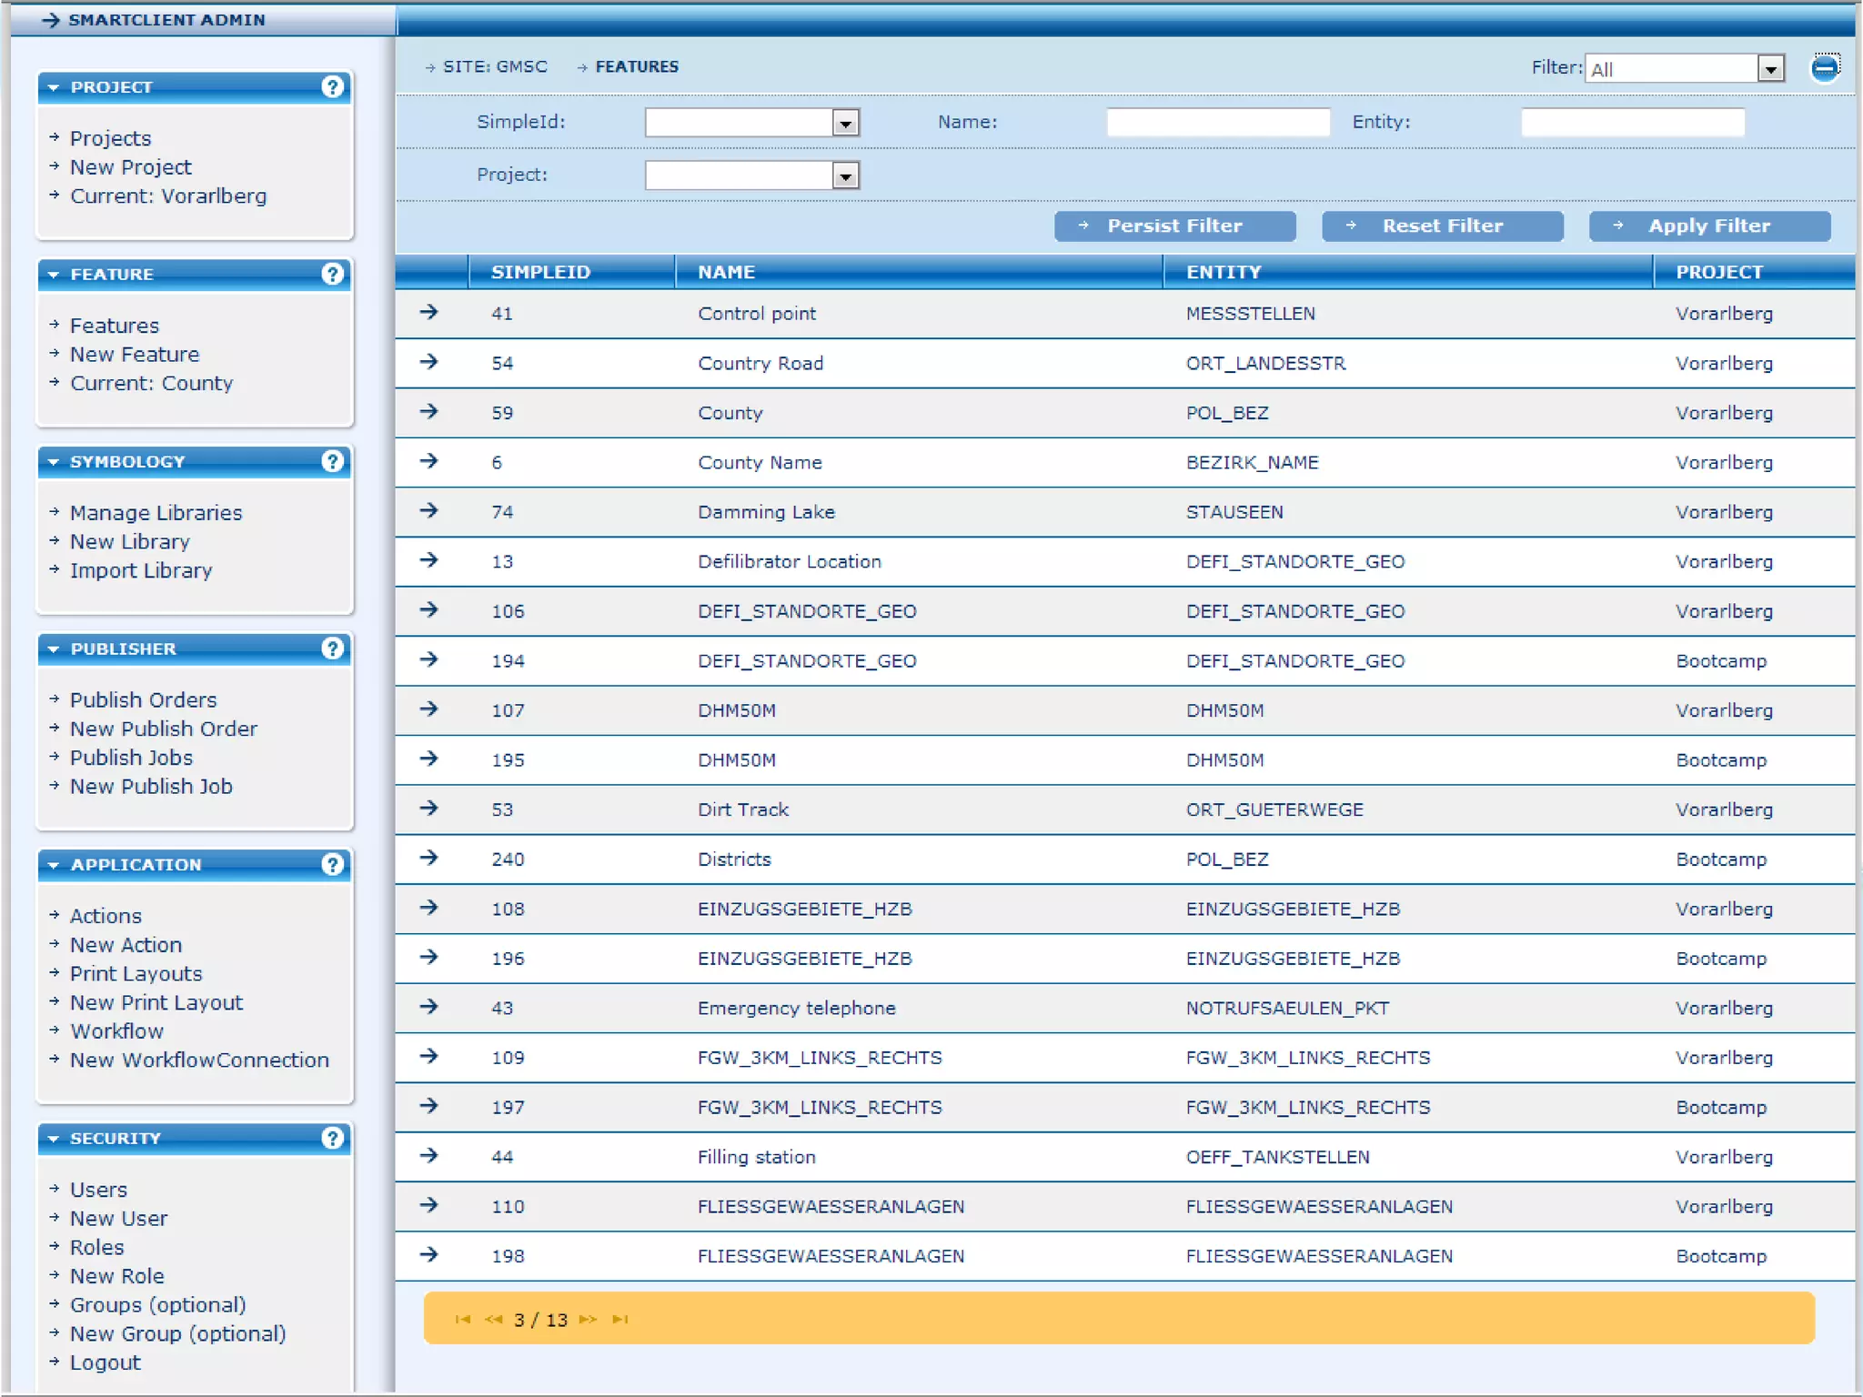Sort by the ENTITY column header
The image size is (1863, 1397).
1223,272
